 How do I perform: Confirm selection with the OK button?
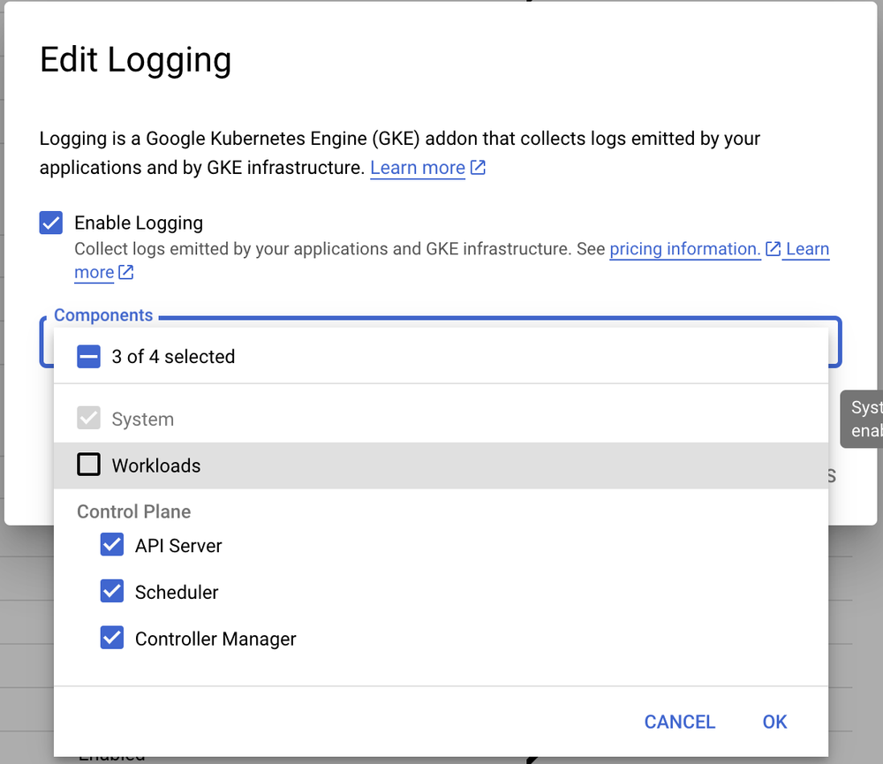point(774,722)
